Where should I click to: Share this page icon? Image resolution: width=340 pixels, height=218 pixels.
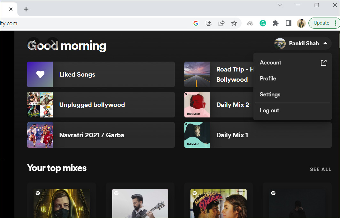[x=221, y=23]
